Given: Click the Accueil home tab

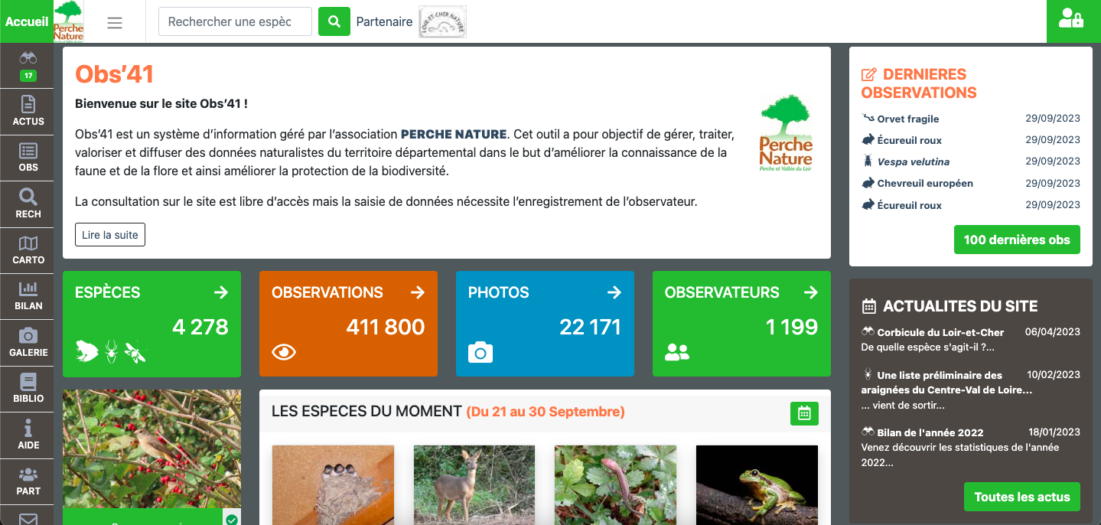Looking at the screenshot, I should click(x=27, y=21).
